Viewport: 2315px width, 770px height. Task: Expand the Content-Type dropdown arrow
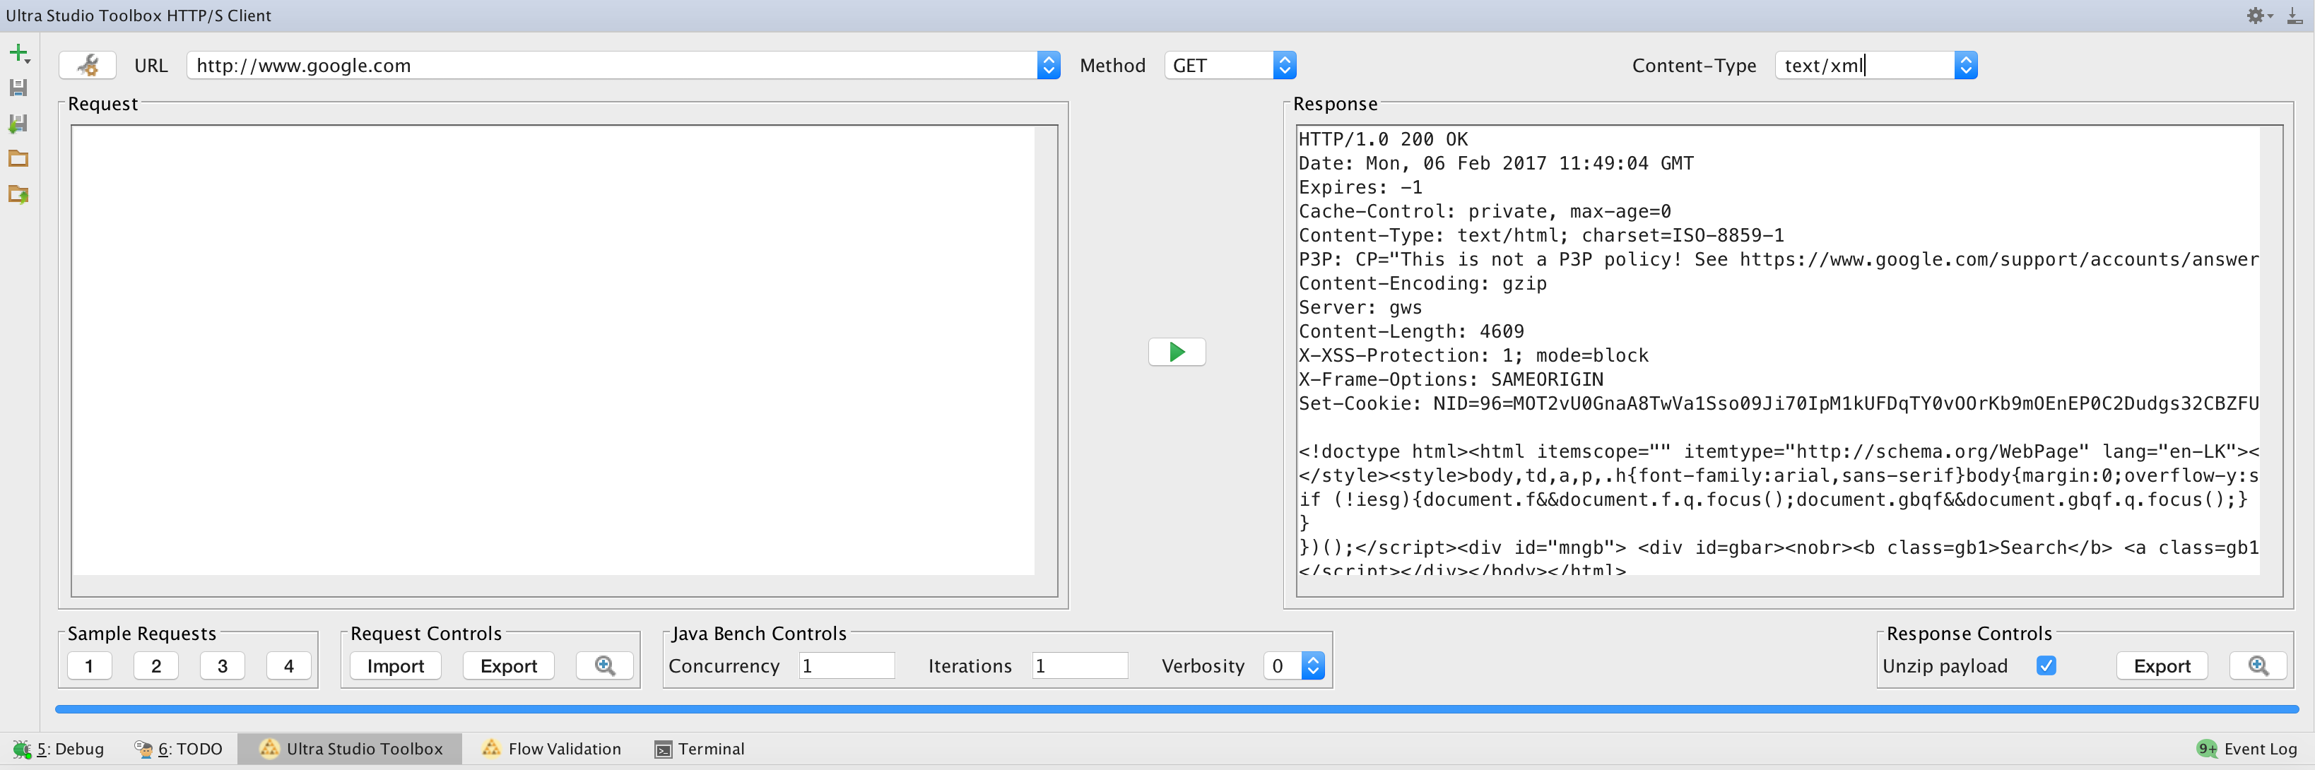pyautogui.click(x=1967, y=65)
